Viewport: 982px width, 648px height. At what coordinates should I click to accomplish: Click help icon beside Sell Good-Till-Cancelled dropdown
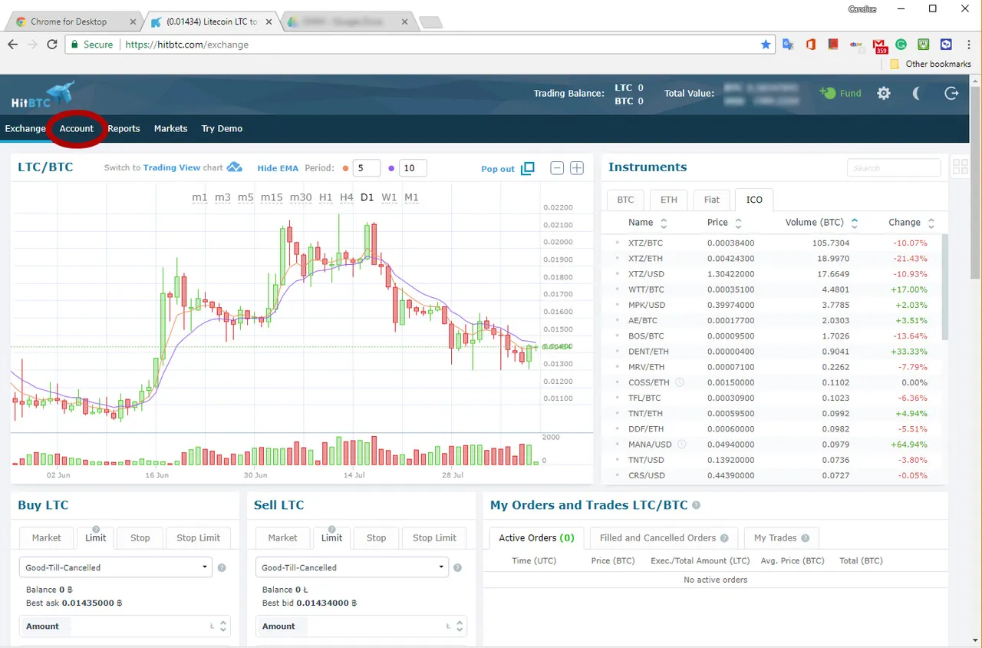coord(457,568)
